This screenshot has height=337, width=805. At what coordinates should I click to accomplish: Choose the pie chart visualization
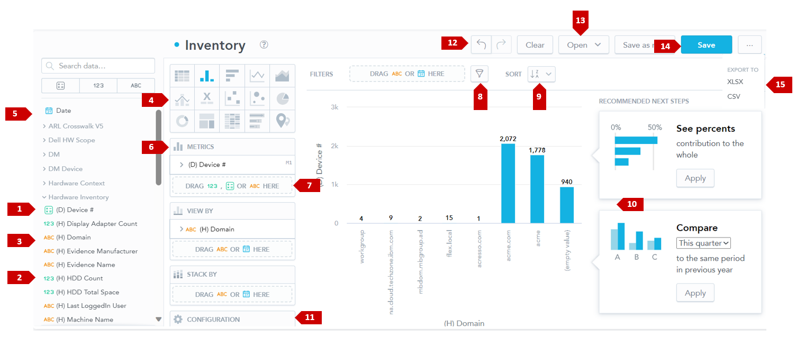coord(282,98)
